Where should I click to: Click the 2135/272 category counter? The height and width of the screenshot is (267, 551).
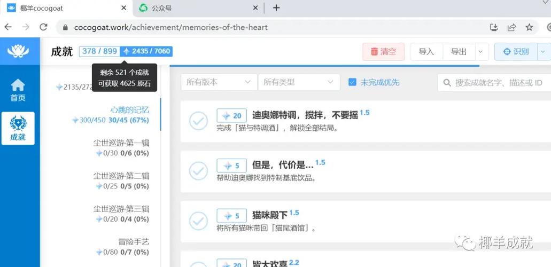pyautogui.click(x=74, y=87)
